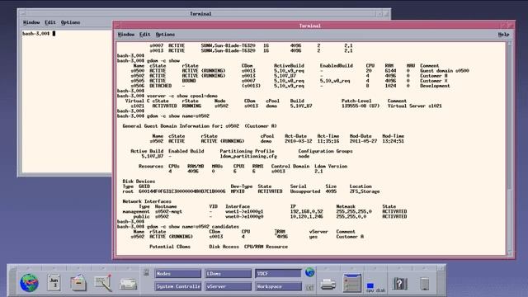Click front Terminal scrollbar down arrow

[509, 253]
